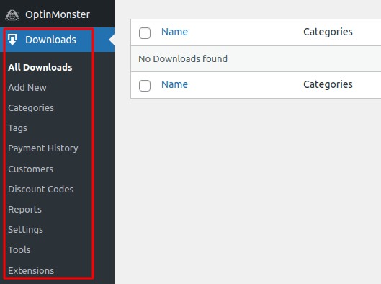The width and height of the screenshot is (381, 284).
Task: Select All Downloads submenu item
Action: (40, 67)
